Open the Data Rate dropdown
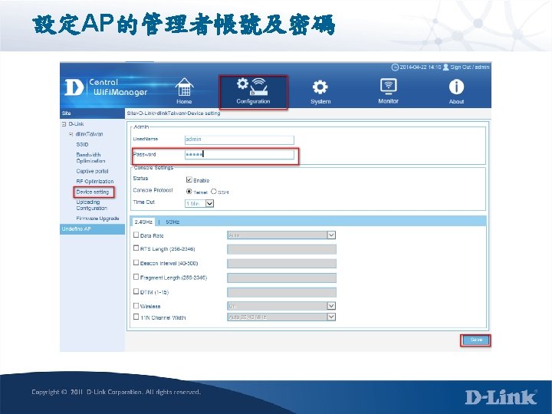 coord(281,235)
